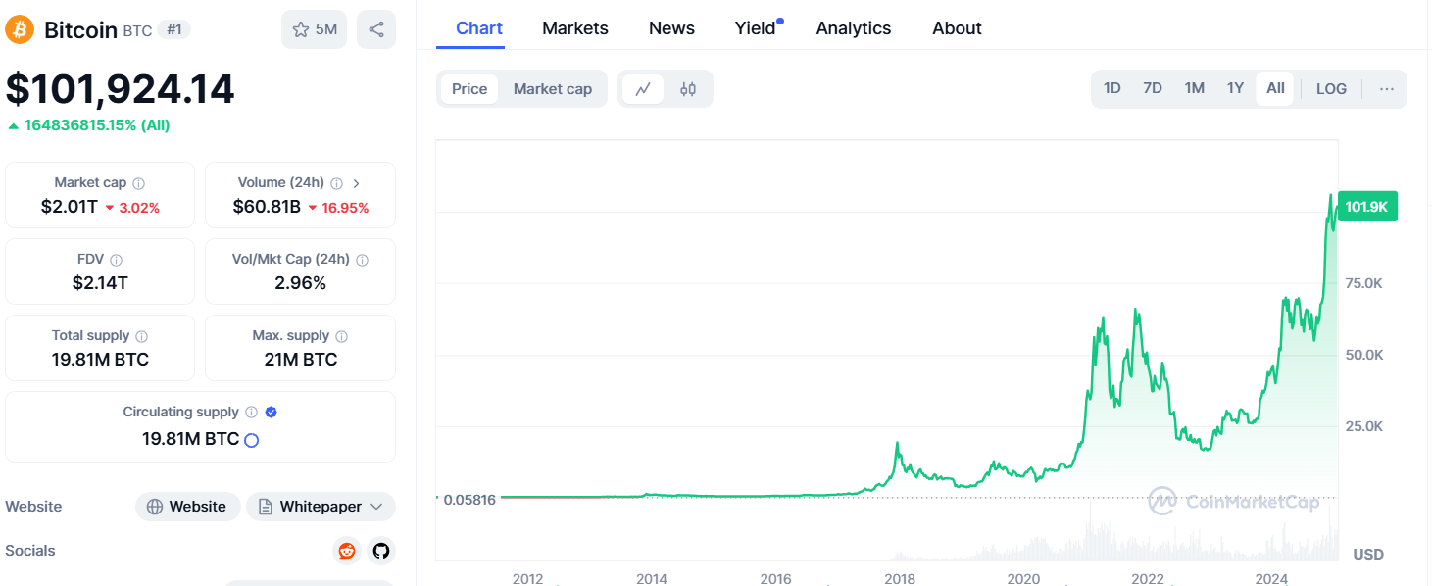This screenshot has width=1432, height=586.
Task: Expand the Whitepaper dropdown
Action: (321, 507)
